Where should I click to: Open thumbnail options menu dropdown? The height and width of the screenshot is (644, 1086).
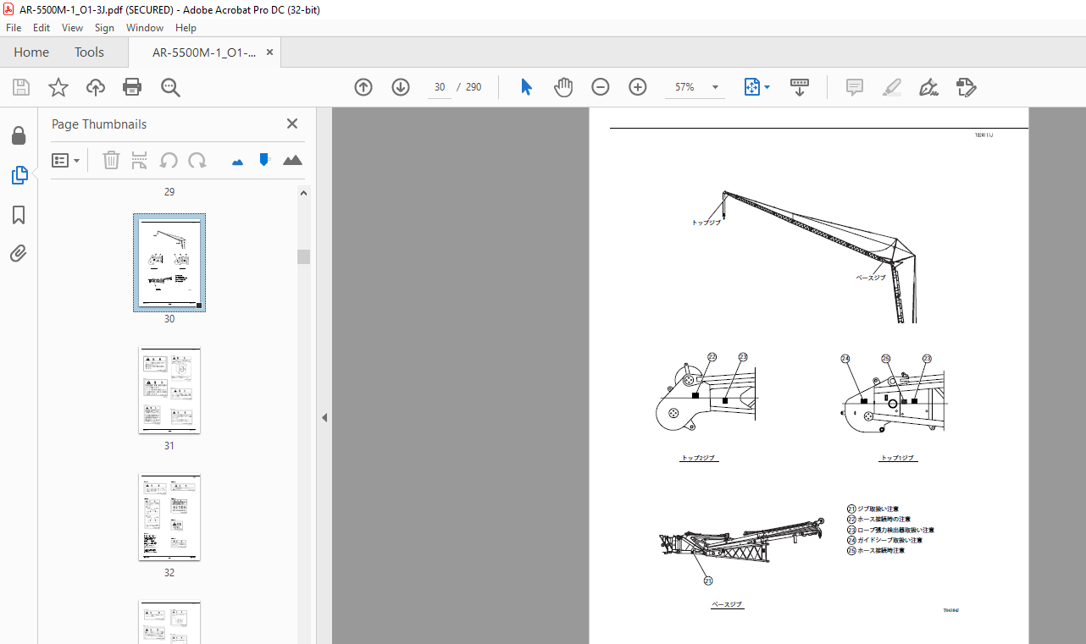pyautogui.click(x=66, y=160)
